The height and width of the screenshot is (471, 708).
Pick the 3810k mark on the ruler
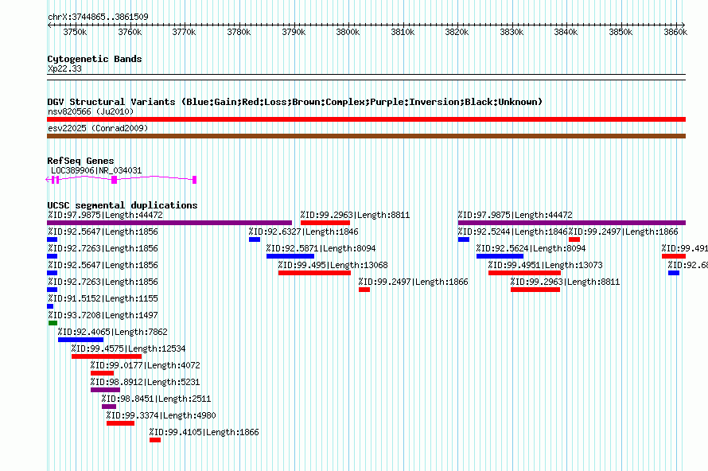(403, 32)
